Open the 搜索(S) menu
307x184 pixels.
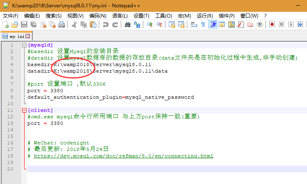point(53,16)
